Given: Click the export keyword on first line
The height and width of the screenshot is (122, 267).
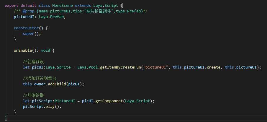Looking at the screenshot, I should click(12, 5).
